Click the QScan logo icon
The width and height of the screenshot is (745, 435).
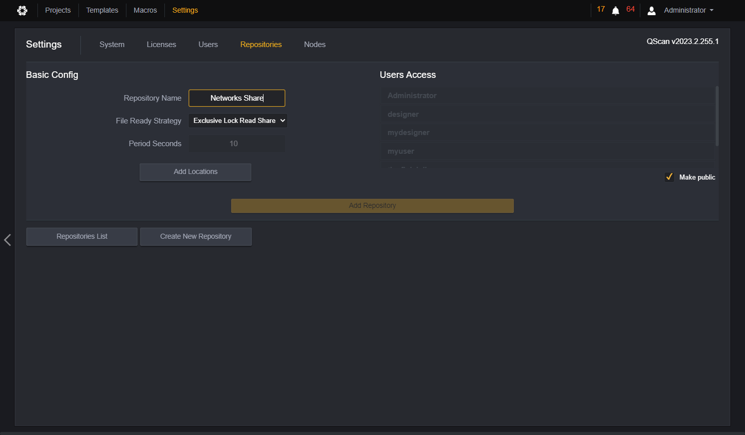[x=22, y=10]
